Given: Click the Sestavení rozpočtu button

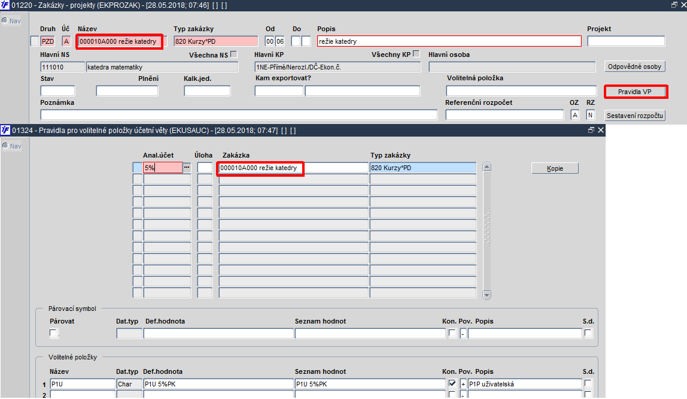Looking at the screenshot, I should [634, 116].
